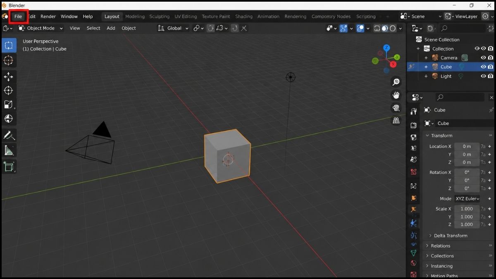Activate the combined Transform tool
The image size is (496, 279).
tap(9, 119)
